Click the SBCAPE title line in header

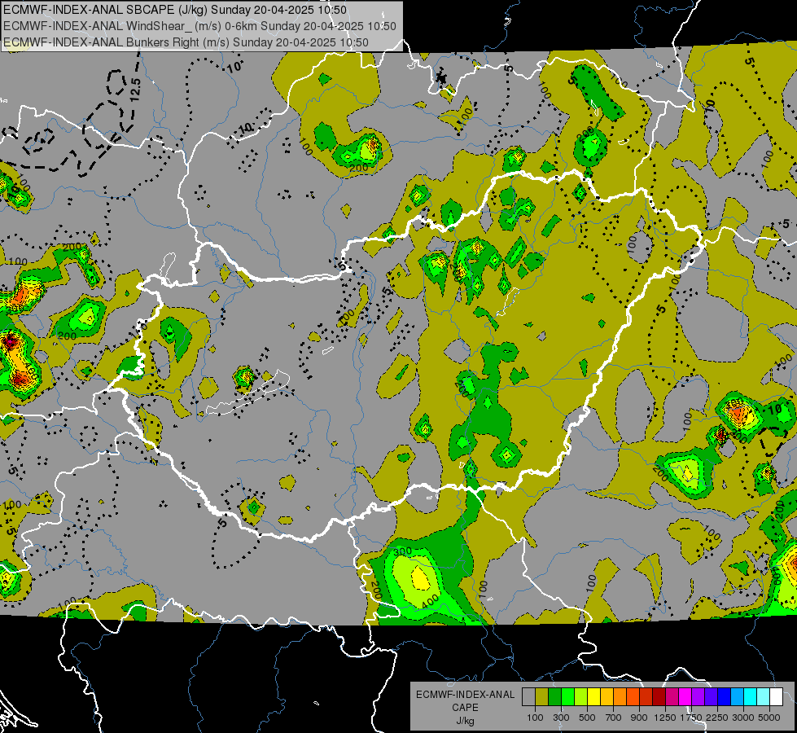click(x=175, y=10)
